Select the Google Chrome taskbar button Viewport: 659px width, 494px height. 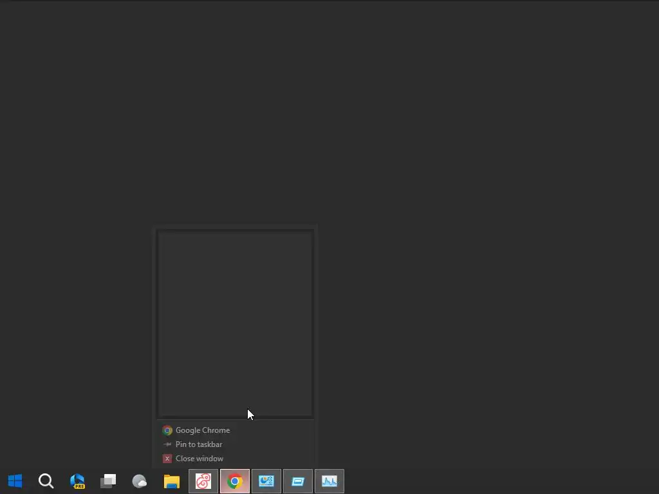pos(235,481)
